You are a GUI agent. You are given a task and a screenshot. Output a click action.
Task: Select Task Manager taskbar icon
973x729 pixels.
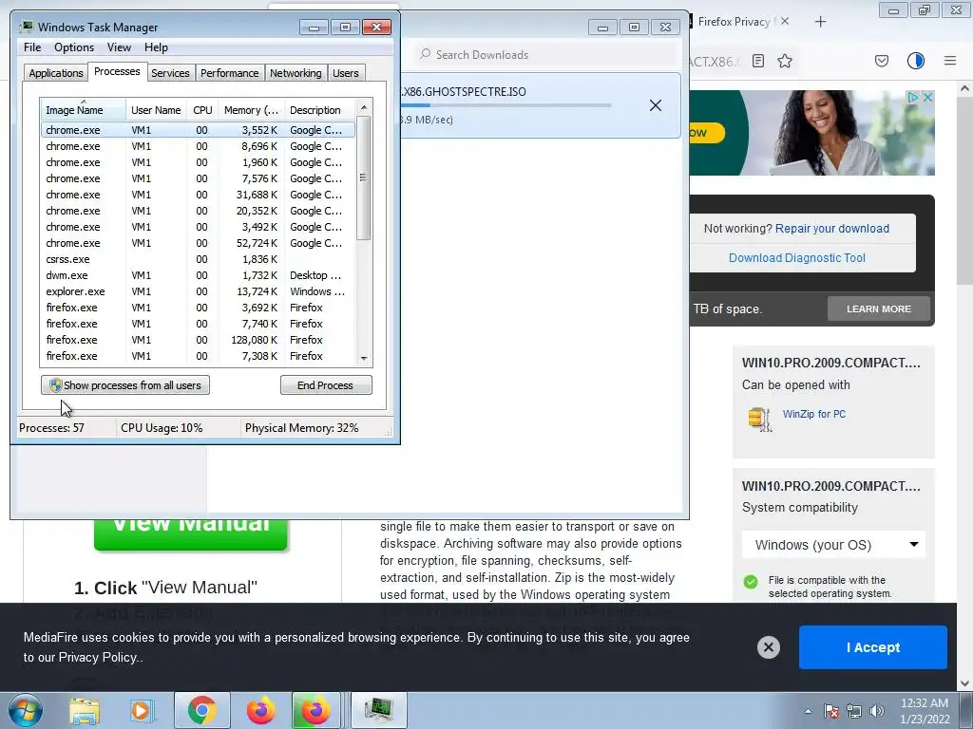(x=379, y=710)
